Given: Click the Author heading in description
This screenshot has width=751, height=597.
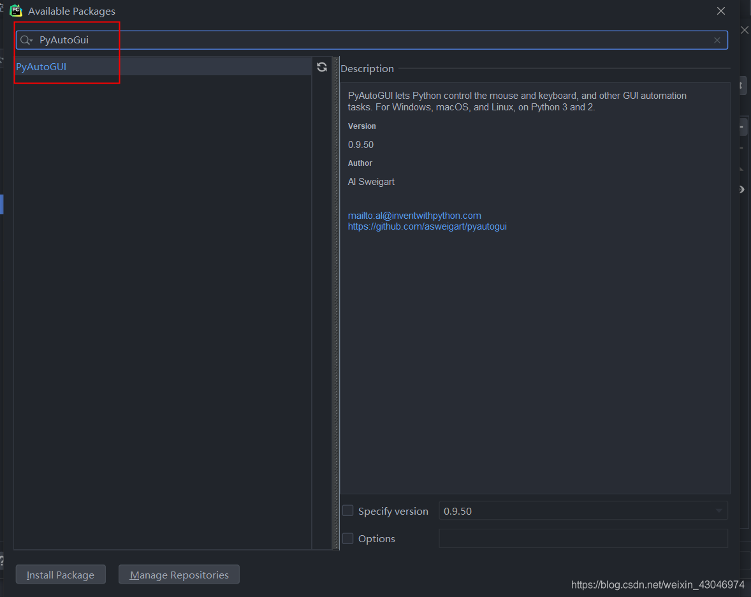Looking at the screenshot, I should click(x=360, y=163).
